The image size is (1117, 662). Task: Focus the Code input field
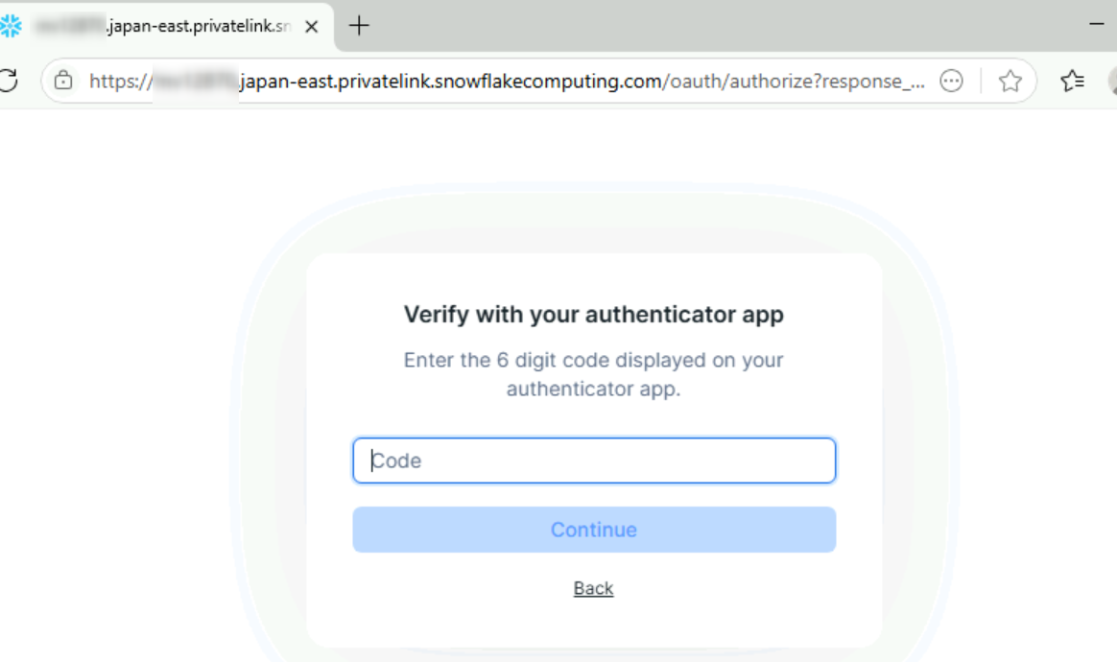pyautogui.click(x=594, y=461)
